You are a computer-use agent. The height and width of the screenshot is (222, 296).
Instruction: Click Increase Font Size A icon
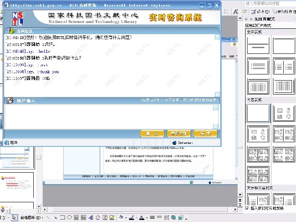click(x=236, y=12)
